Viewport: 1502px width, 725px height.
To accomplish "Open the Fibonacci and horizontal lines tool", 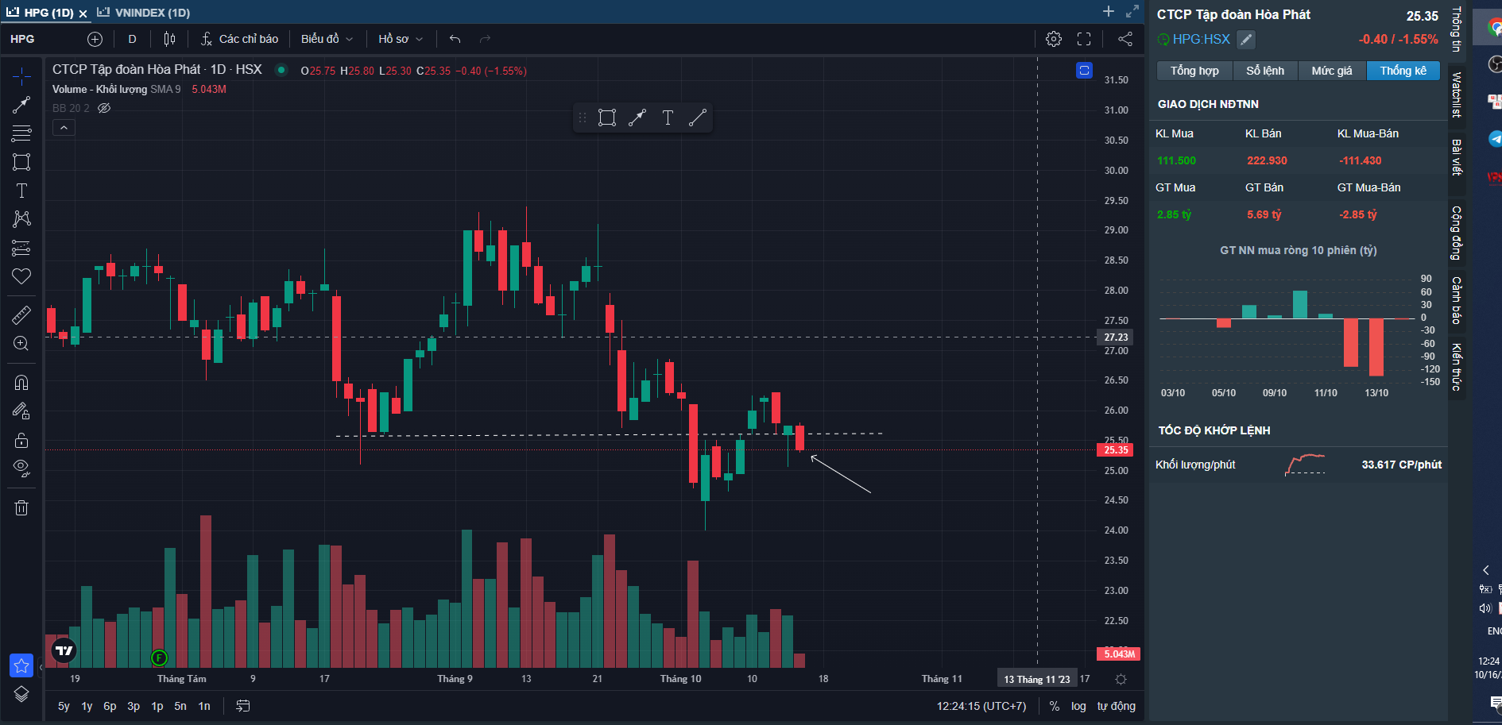I will tap(21, 133).
